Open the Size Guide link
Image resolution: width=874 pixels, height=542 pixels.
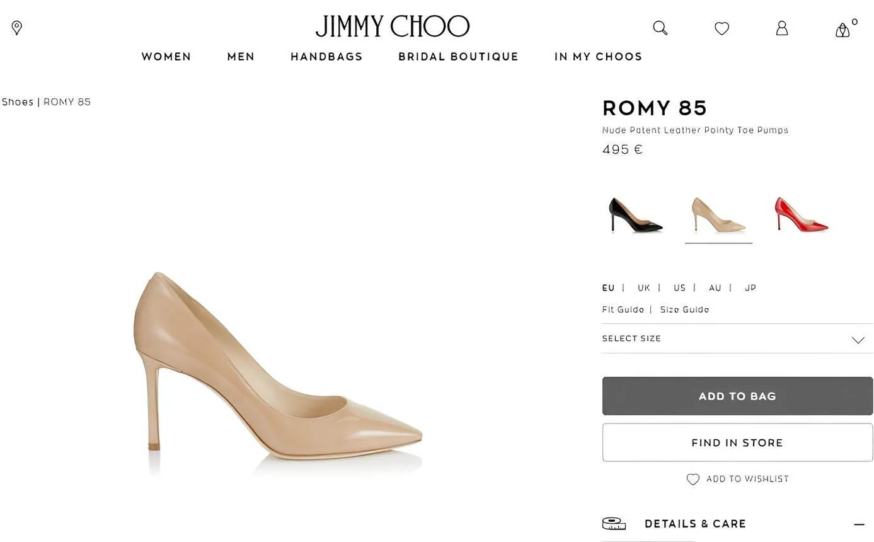click(x=684, y=310)
